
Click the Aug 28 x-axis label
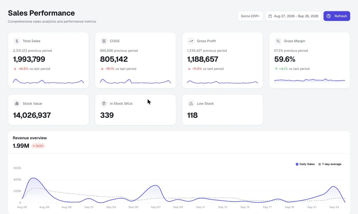(x=44, y=207)
